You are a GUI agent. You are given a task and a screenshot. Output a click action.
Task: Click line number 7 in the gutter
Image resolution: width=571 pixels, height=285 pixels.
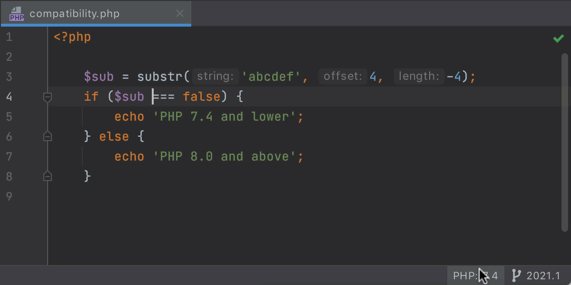coord(10,156)
